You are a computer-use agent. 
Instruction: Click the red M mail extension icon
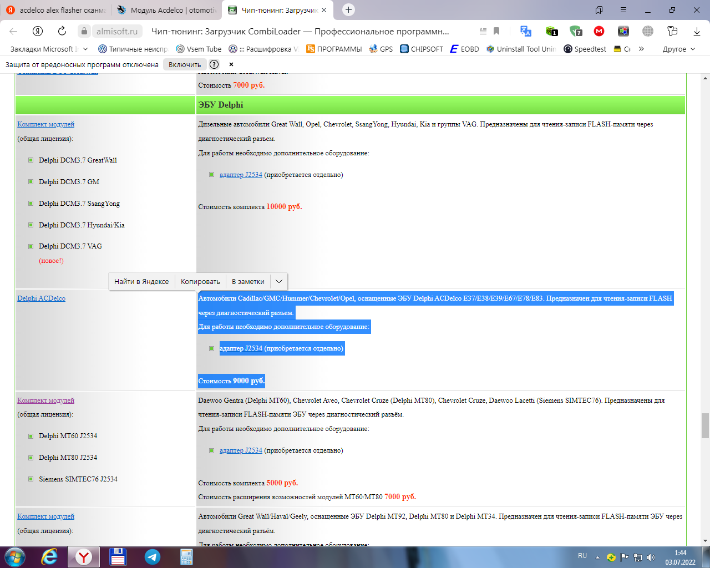[x=599, y=31]
